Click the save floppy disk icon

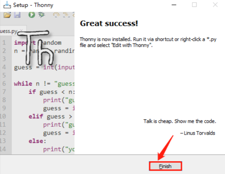pyautogui.click(x=17, y=15)
